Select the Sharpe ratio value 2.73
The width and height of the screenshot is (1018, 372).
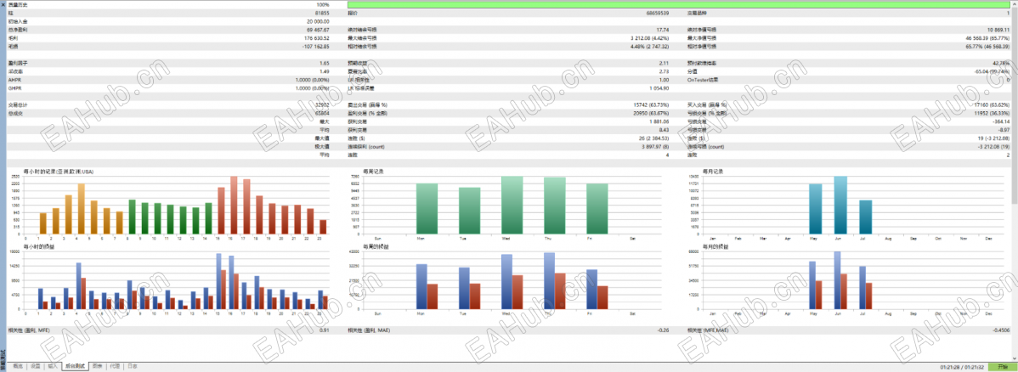pyautogui.click(x=665, y=71)
